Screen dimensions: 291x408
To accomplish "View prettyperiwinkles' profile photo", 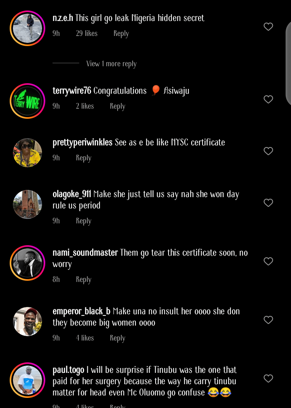I will point(27,153).
